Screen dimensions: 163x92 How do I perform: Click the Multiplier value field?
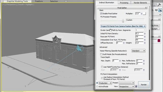click(138, 14)
